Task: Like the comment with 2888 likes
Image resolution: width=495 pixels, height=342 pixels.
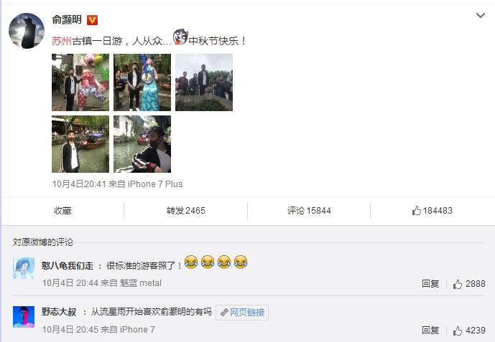Action: point(458,284)
